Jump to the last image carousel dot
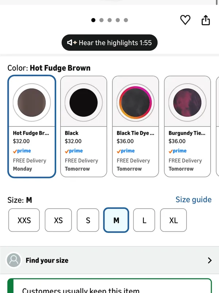The image size is (219, 293). (126, 20)
